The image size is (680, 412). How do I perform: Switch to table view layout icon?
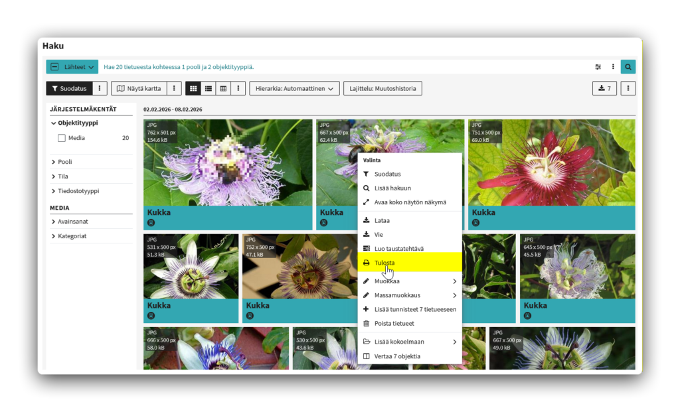coord(223,88)
